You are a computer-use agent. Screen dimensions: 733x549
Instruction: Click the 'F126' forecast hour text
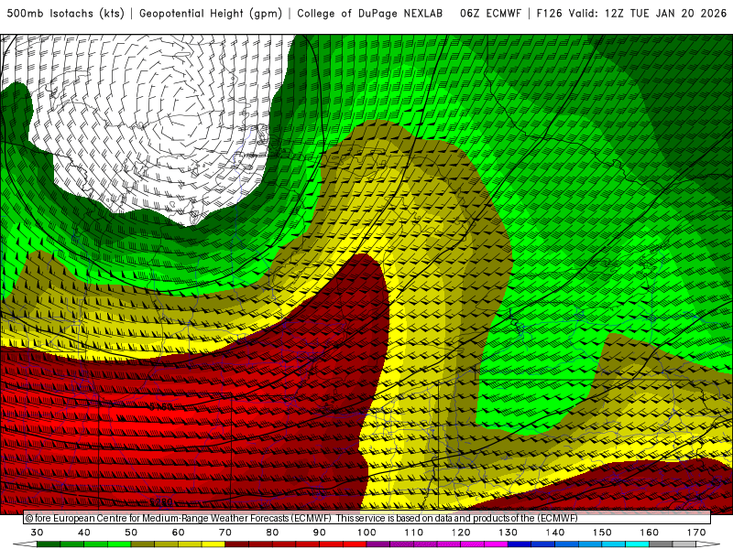point(549,14)
